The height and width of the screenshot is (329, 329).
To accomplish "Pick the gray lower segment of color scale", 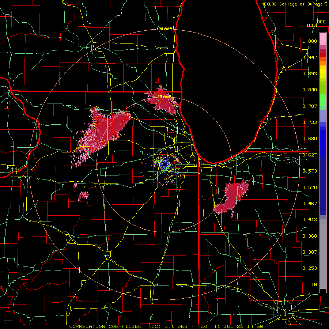I will [x=323, y=254].
